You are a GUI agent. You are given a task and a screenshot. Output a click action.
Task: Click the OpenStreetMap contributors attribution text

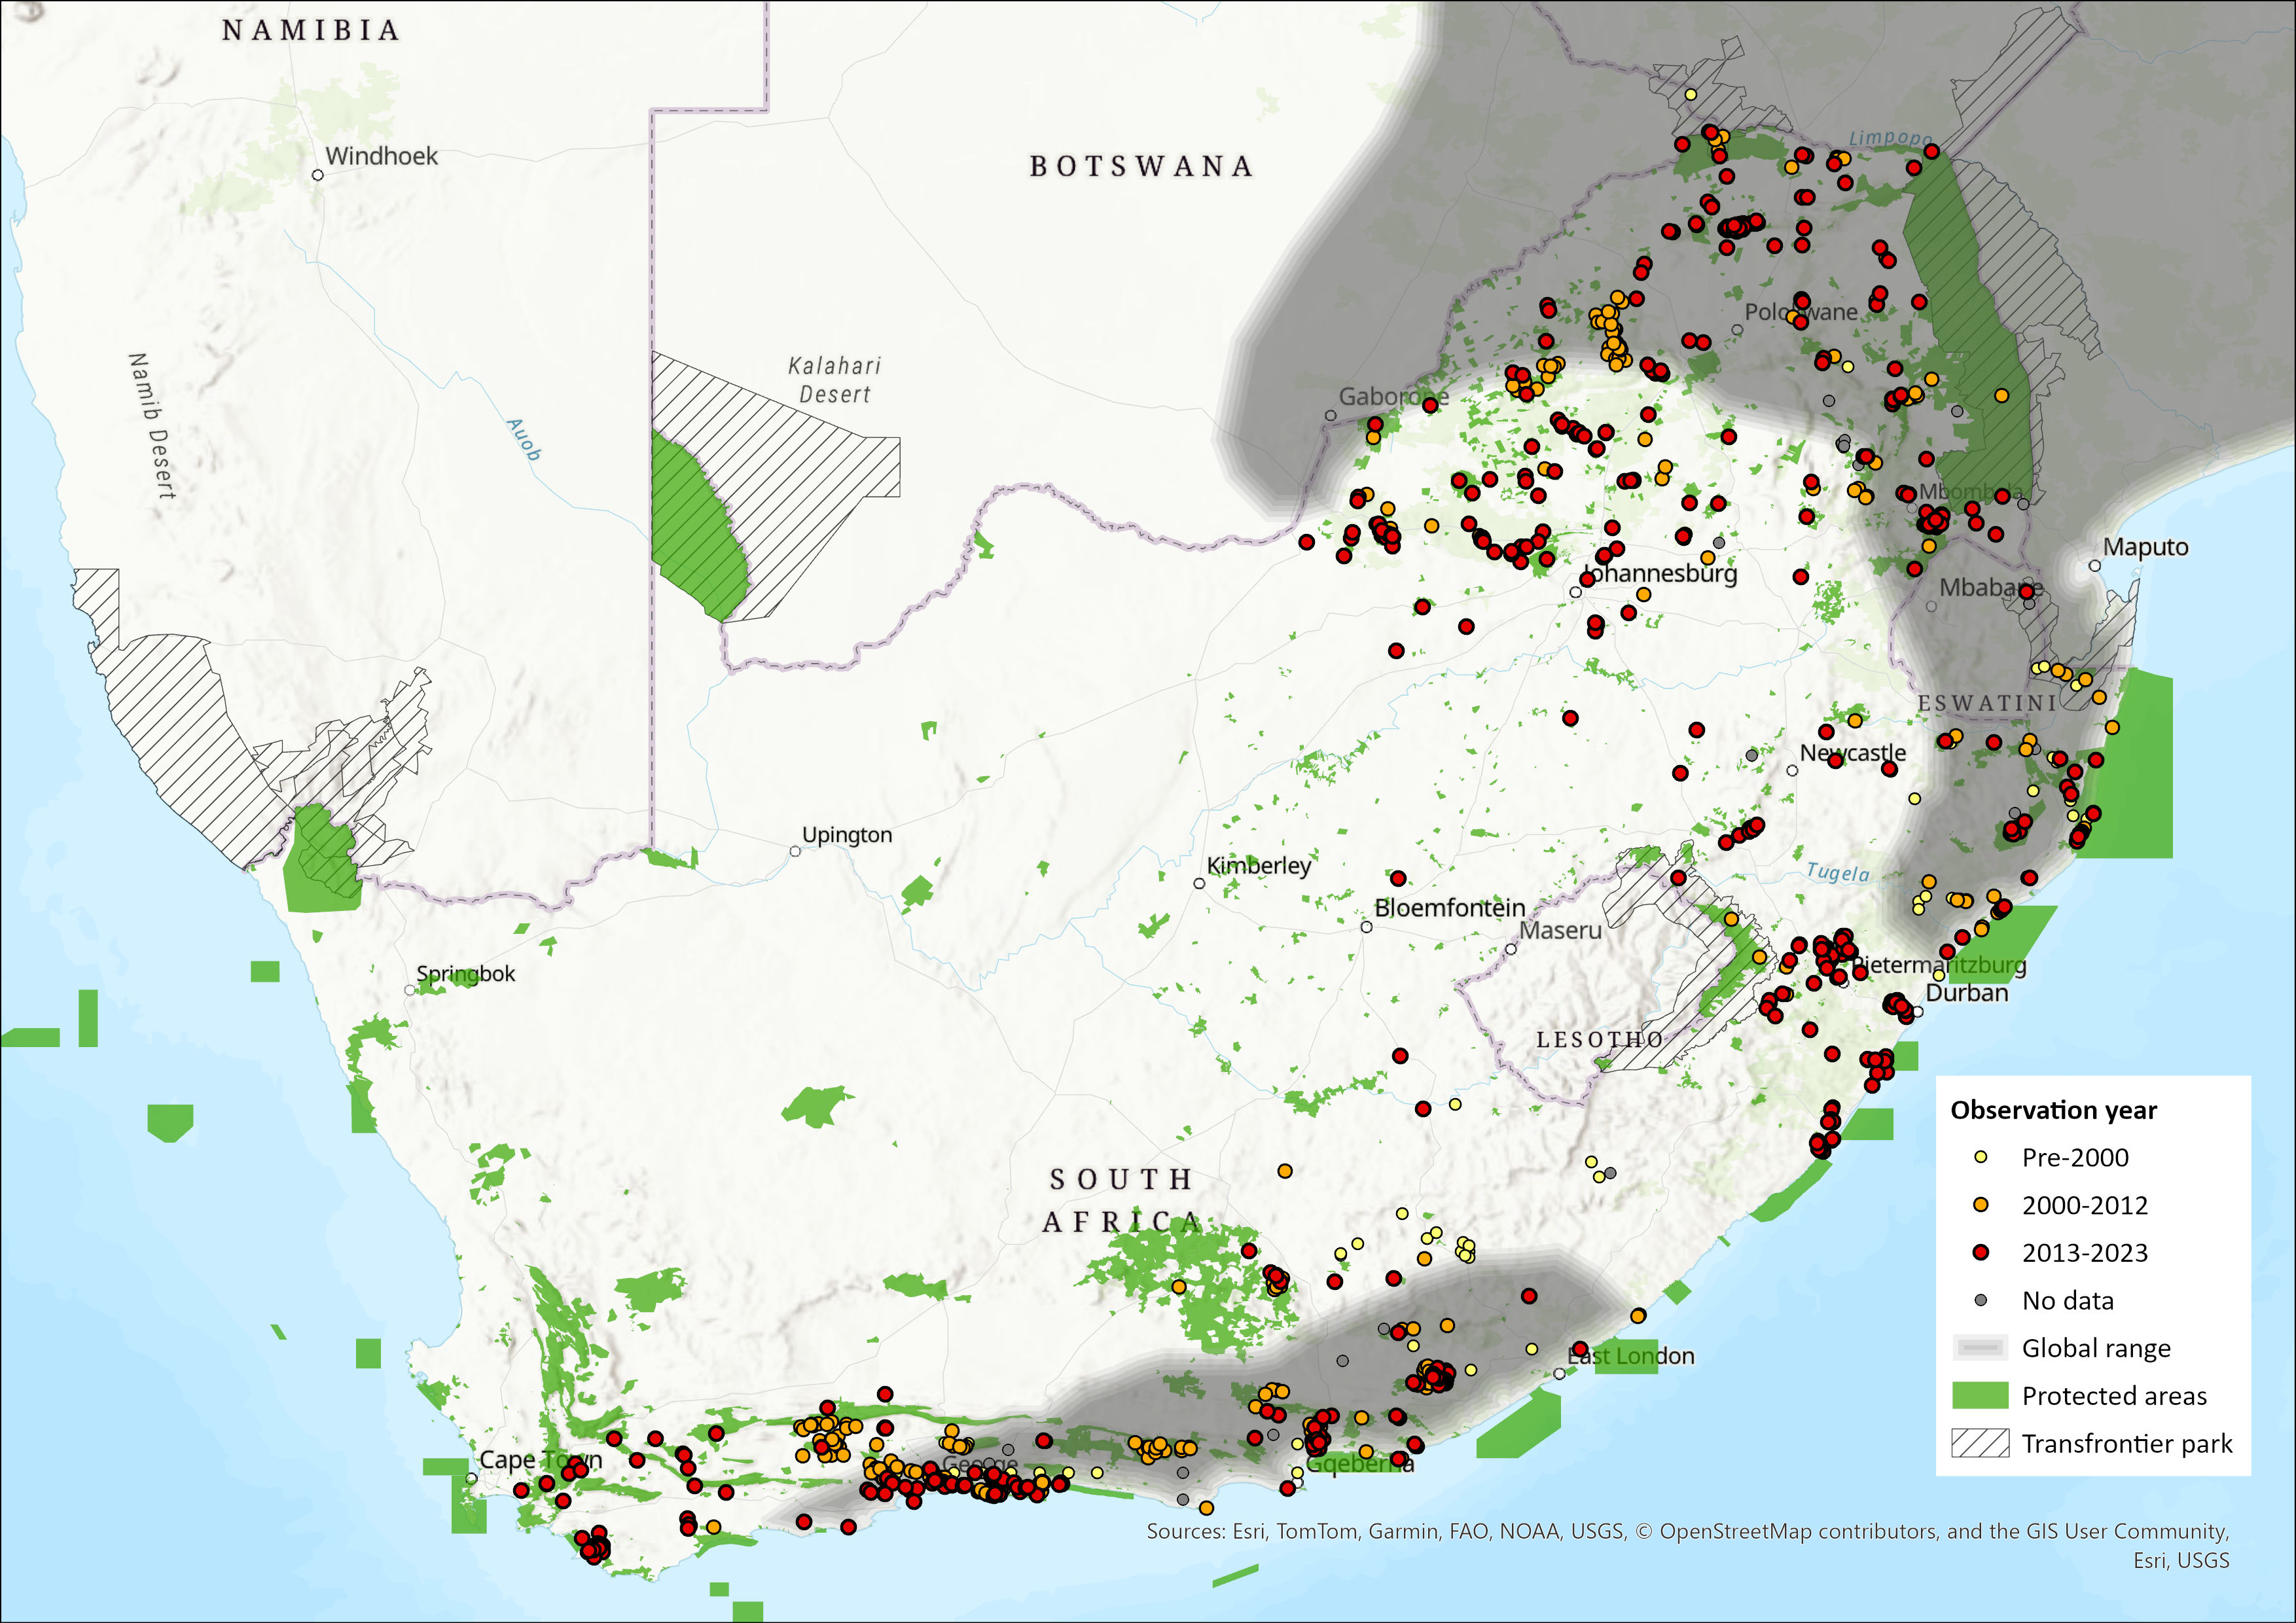(1800, 1531)
